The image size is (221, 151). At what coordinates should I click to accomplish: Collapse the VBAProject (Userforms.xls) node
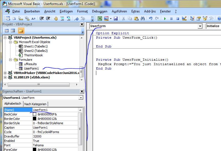(5, 38)
